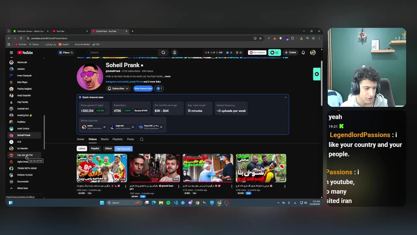
Task: Open the Subscribed notification dropdown
Action: (118, 88)
